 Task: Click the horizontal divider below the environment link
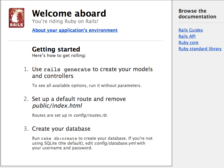(86, 40)
